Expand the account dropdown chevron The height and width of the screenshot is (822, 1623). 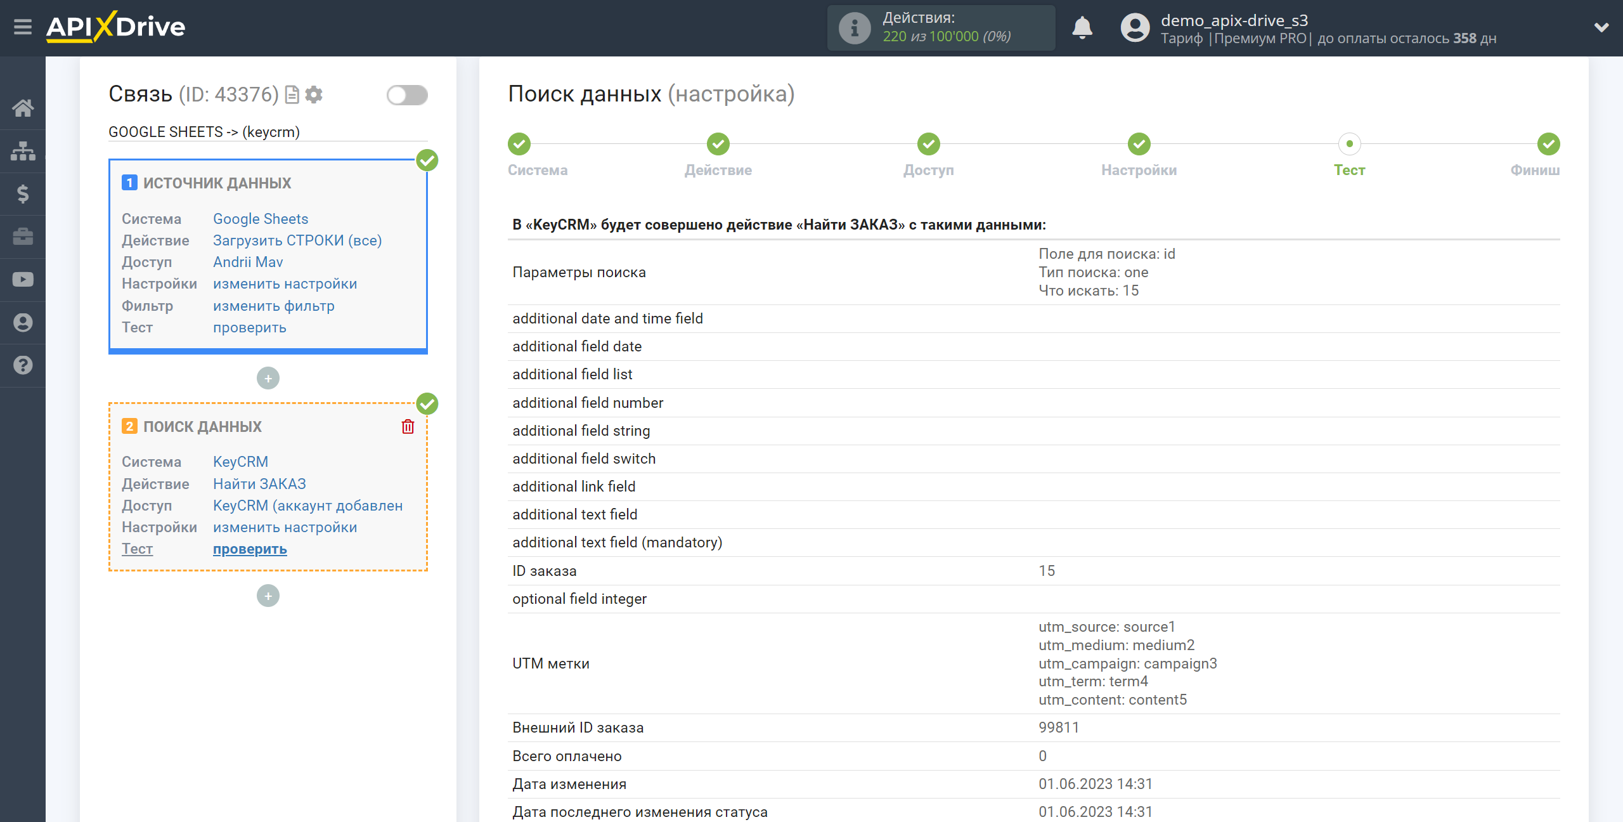click(x=1601, y=28)
